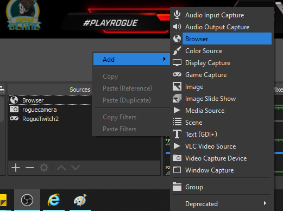This screenshot has height=211, width=283.
Task: Click the monitor icon for Display Capture
Action: (x=177, y=63)
